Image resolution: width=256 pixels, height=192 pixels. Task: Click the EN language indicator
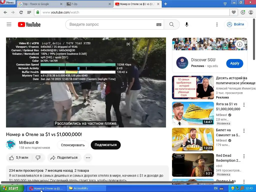pyautogui.click(x=216, y=188)
